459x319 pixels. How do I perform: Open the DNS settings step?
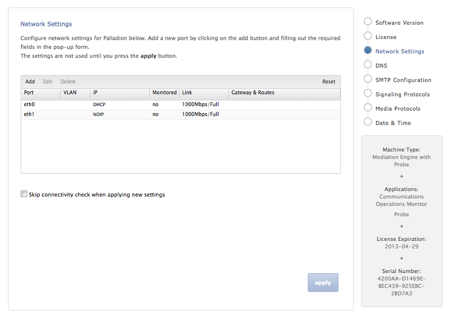pos(382,65)
